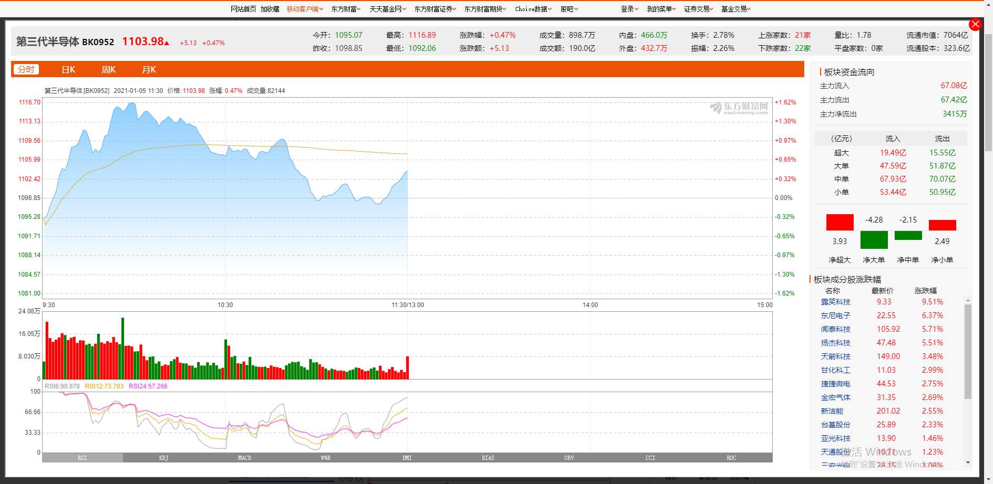Screen dimensions: 993x484
Task: Click the page vertical scrollbar up arrow
Action: (x=988, y=4)
